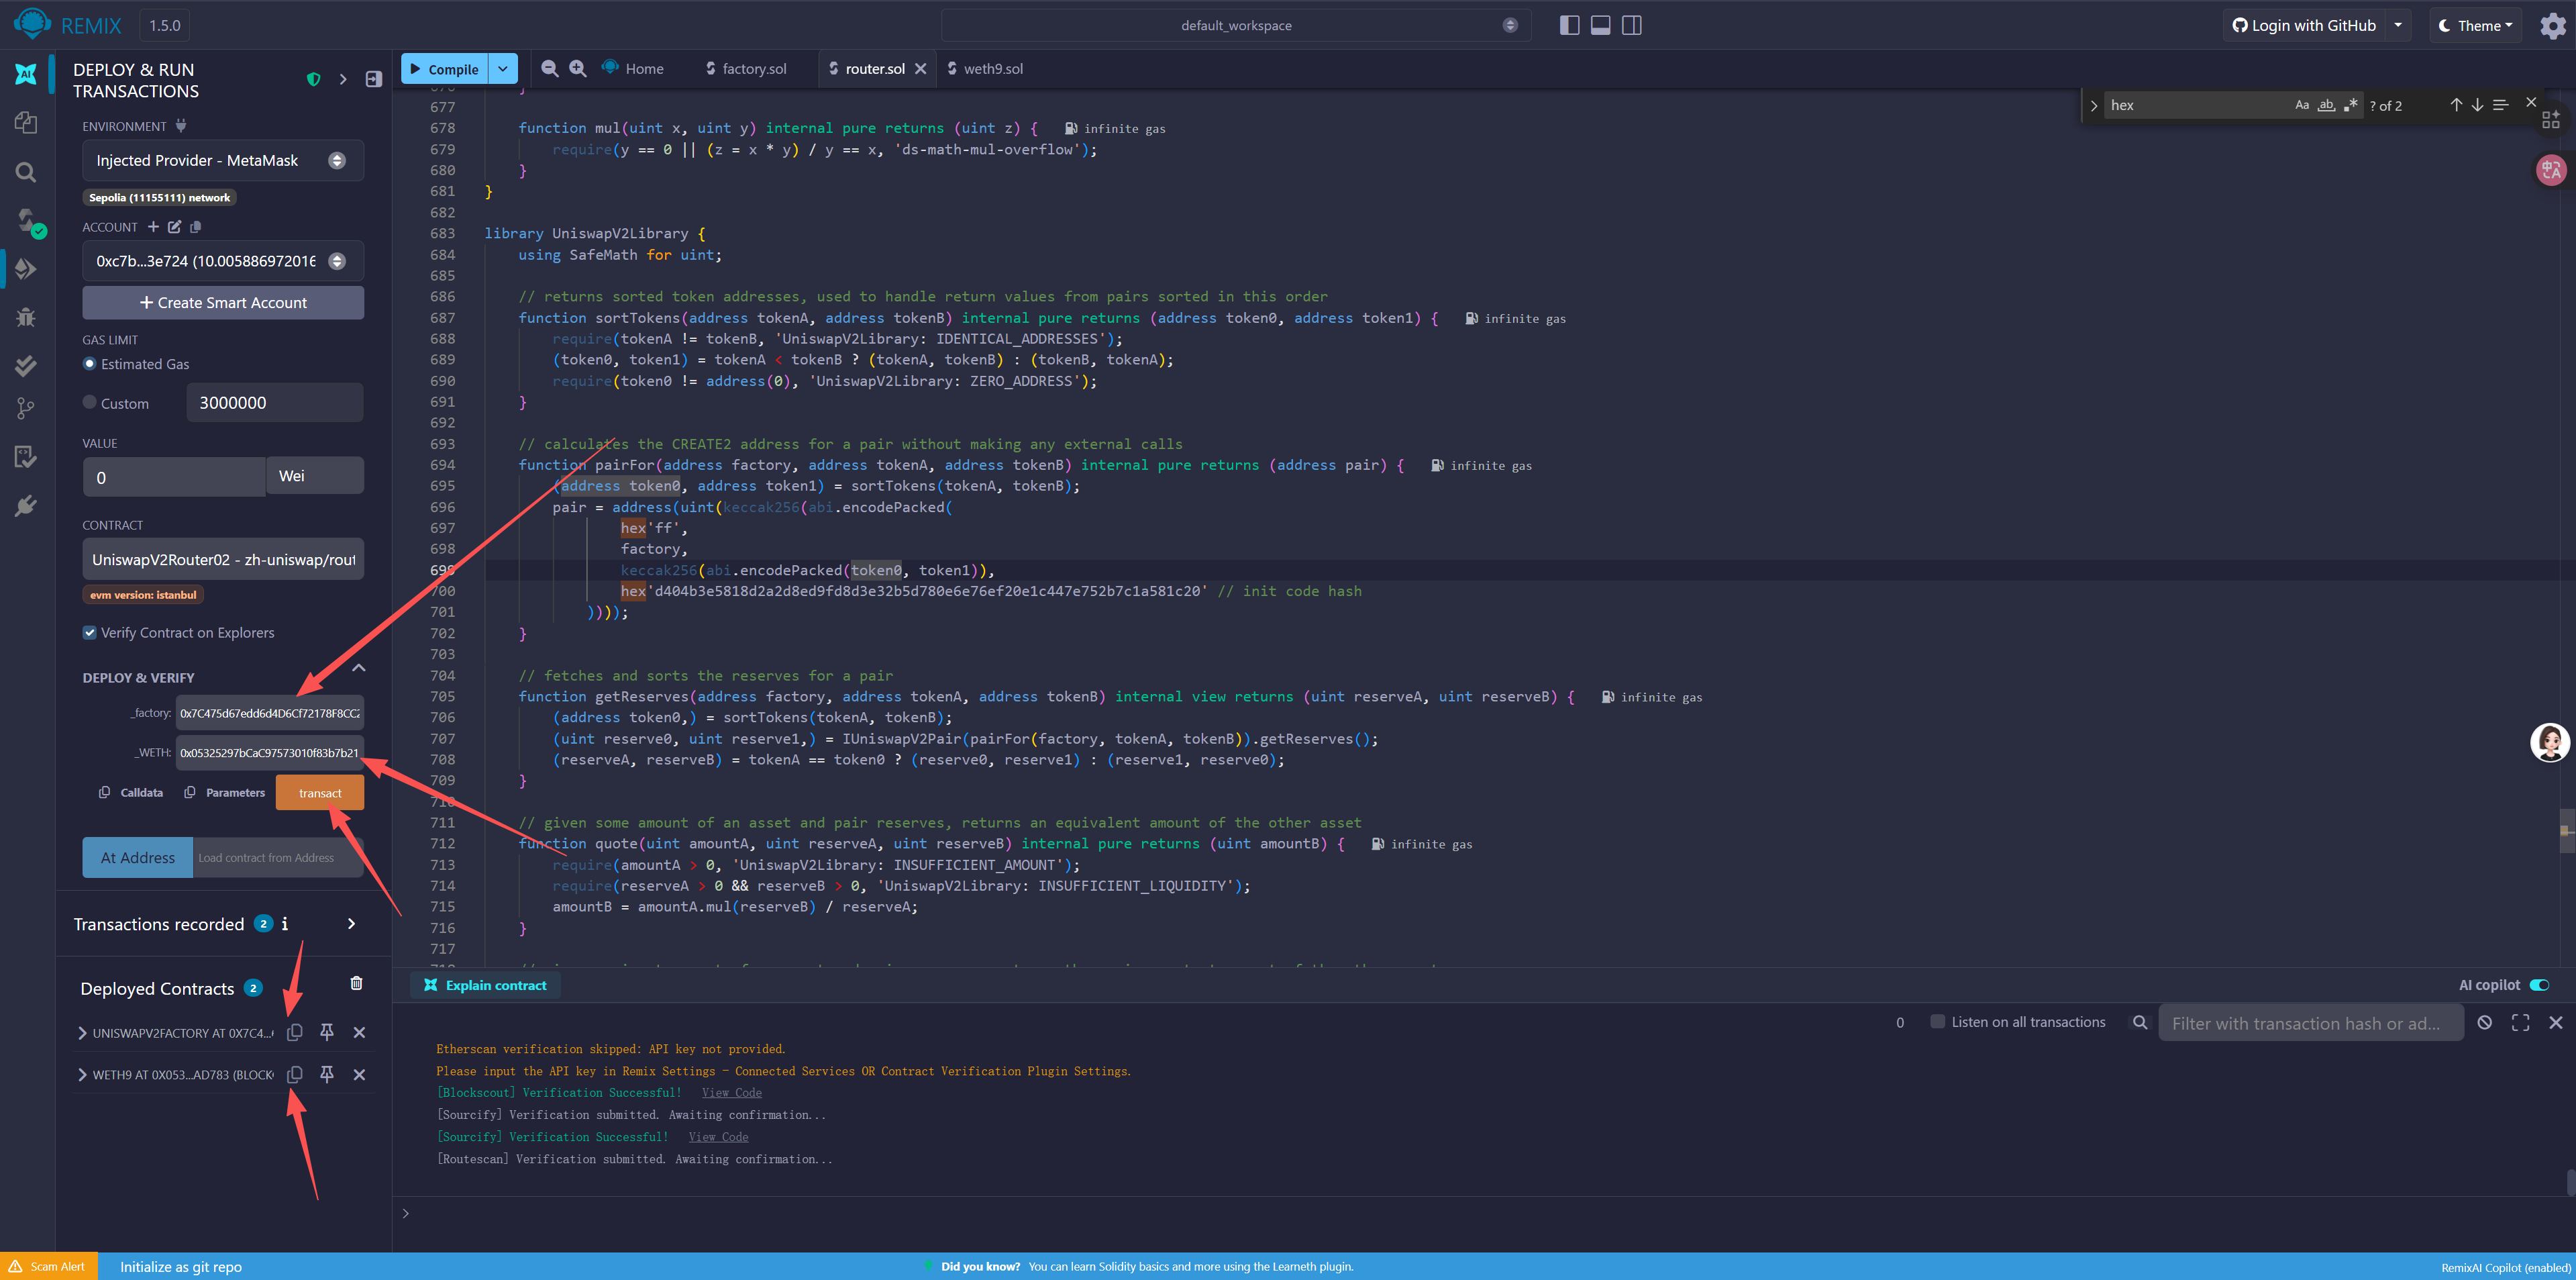Open the Debugger bug icon in sidebar
Image resolution: width=2576 pixels, height=1280 pixels.
[27, 317]
